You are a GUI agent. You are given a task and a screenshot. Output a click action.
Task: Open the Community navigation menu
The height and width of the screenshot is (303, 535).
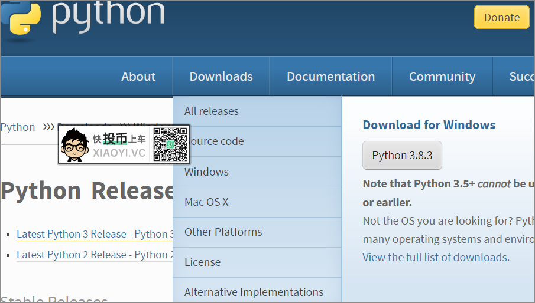[442, 77]
